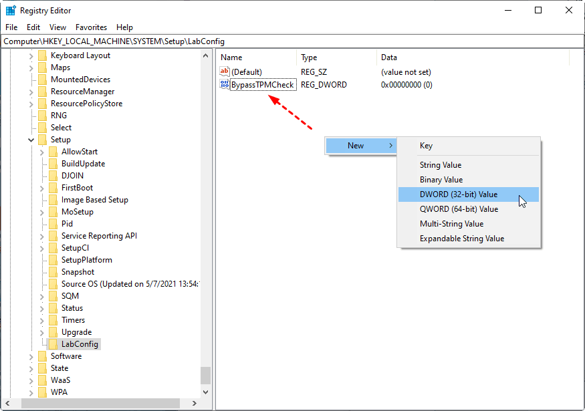Image resolution: width=585 pixels, height=411 pixels.
Task: Select the Status tree entry
Action: pyautogui.click(x=72, y=308)
